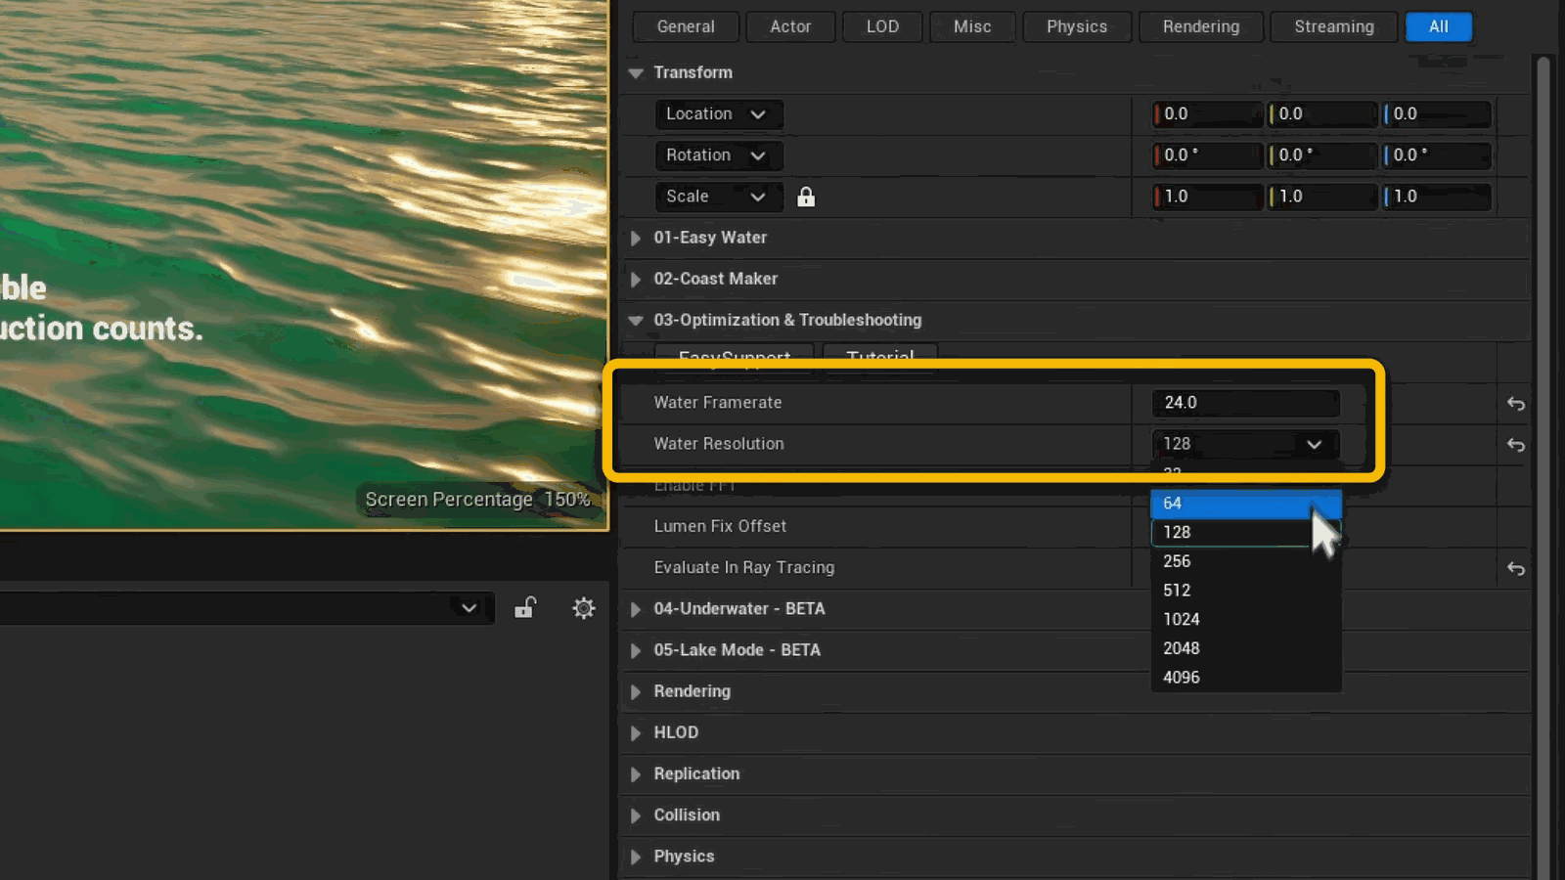Reset Evaluate In Ray Tracing to default
Screen dimensions: 1565x880
[1516, 568]
